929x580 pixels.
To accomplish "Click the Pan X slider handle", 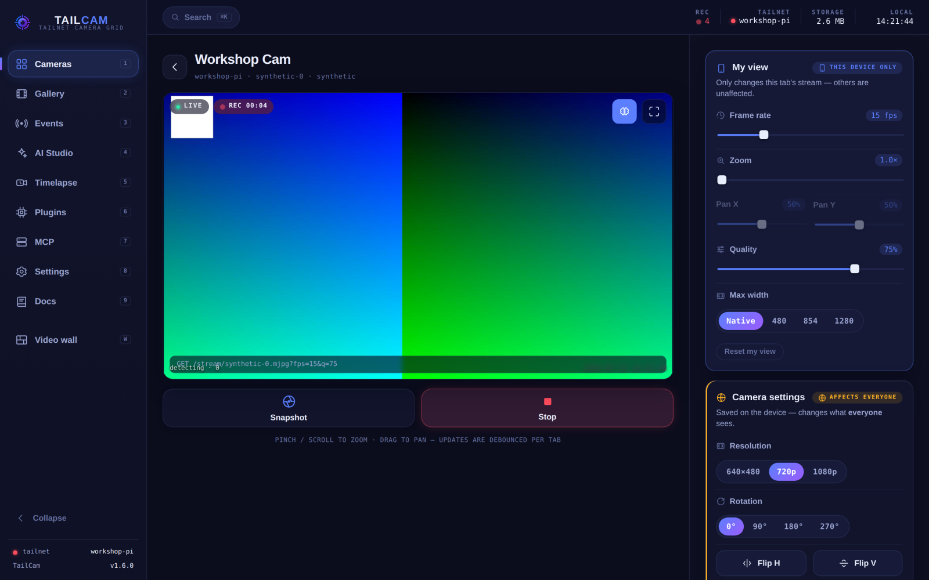I will [762, 224].
